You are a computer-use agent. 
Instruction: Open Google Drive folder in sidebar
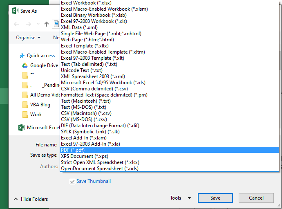click(x=44, y=65)
